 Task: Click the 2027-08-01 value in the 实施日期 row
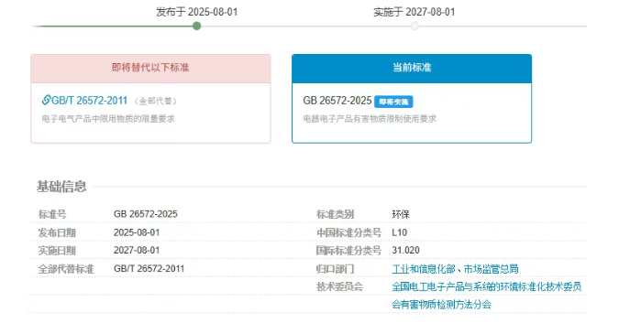137,250
